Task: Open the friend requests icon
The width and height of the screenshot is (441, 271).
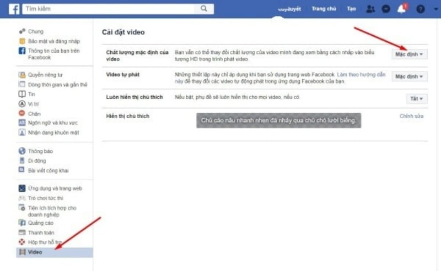Action: tap(370, 9)
